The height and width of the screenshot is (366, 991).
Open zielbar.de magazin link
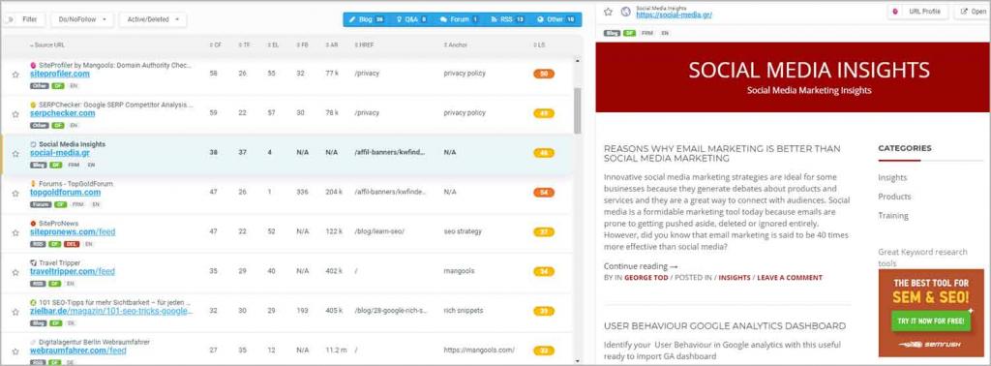111,311
